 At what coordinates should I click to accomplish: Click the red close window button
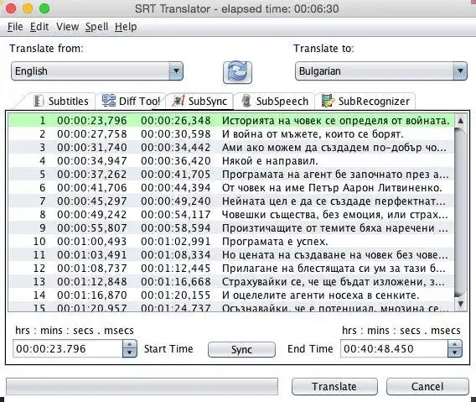tap(11, 8)
